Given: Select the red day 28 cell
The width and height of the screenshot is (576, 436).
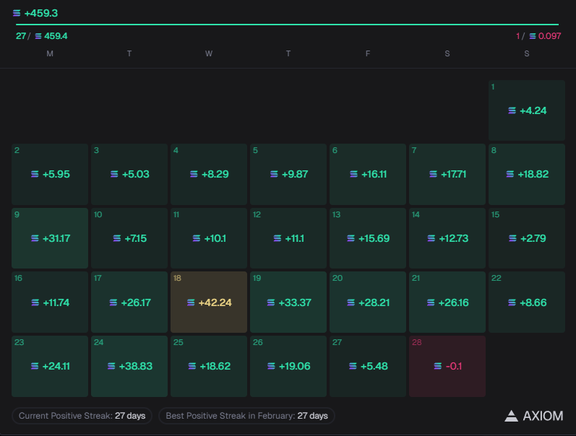Looking at the screenshot, I should click(447, 366).
